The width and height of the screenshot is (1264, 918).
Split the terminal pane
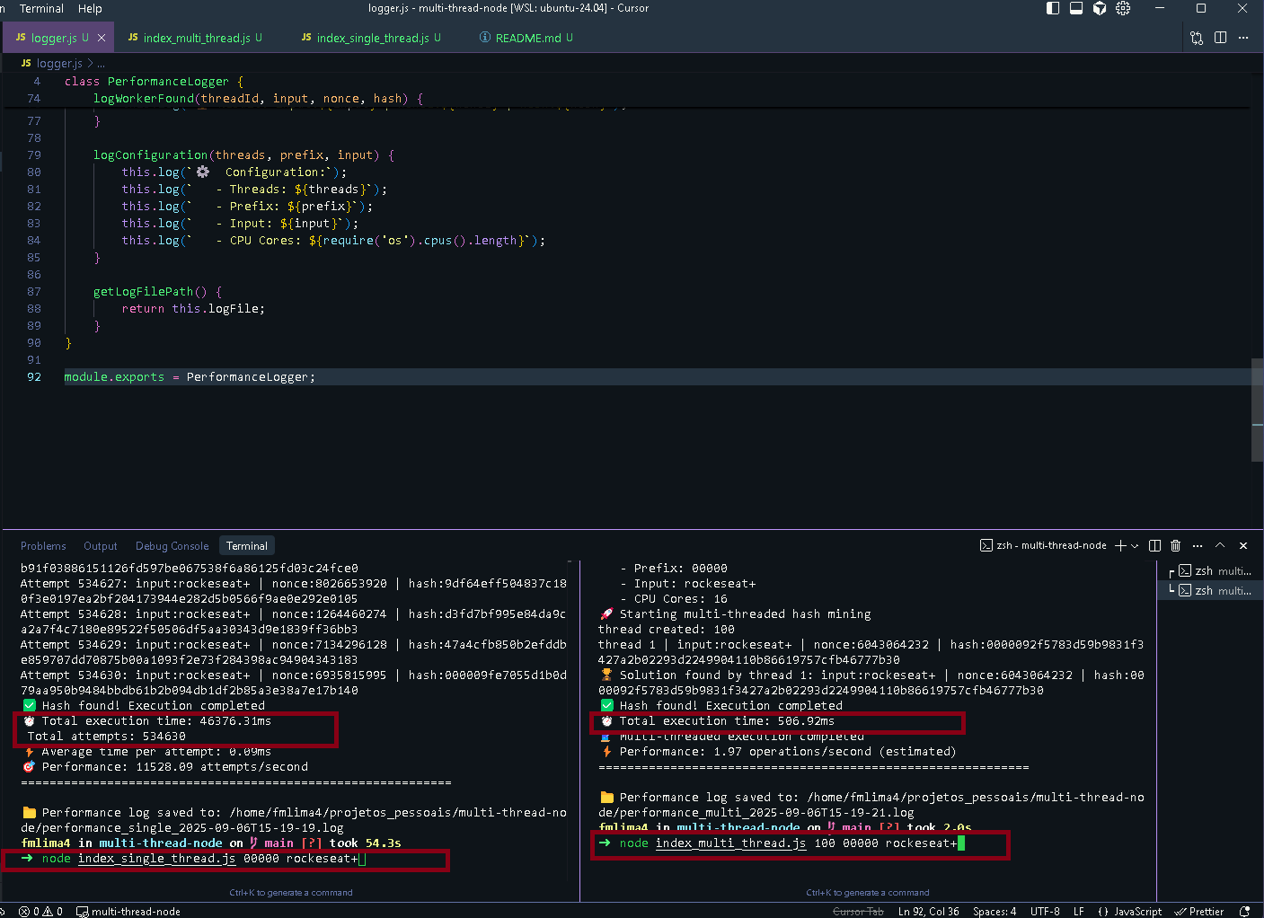pyautogui.click(x=1155, y=545)
